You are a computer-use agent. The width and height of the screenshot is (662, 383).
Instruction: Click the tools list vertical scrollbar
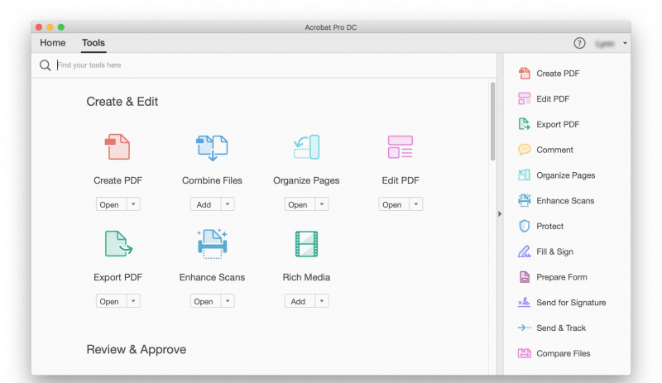tap(492, 122)
